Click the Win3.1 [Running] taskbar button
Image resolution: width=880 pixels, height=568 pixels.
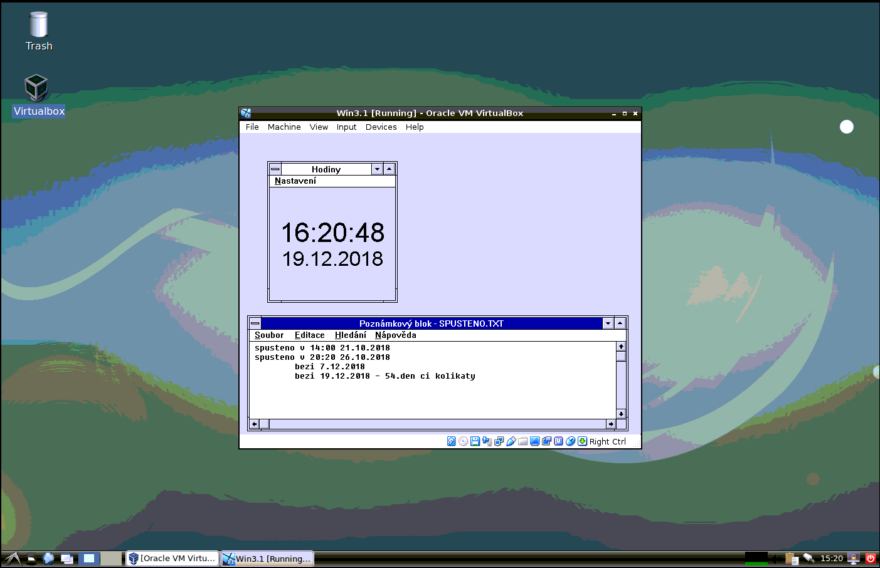click(267, 559)
